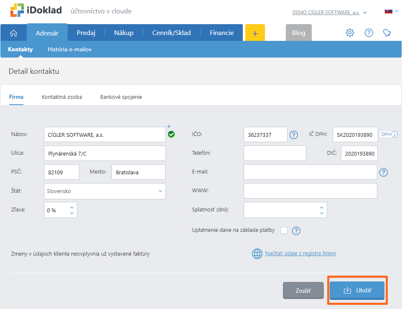This screenshot has height=309, width=402.
Task: Increase the Zľava discount value
Action: [72, 207]
